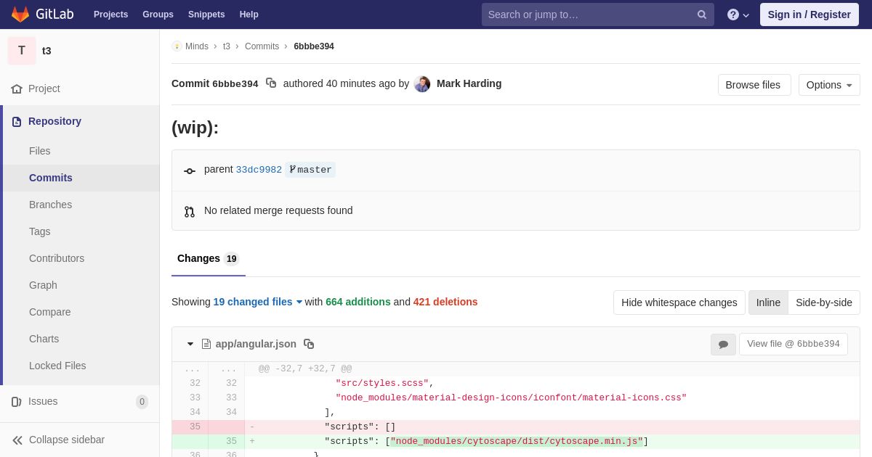The height and width of the screenshot is (457, 872).
Task: Open the Options dropdown
Action: point(829,85)
